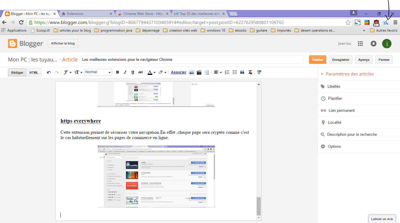
Task: Undo the last edit in the editor toolbar
Action: [49, 72]
